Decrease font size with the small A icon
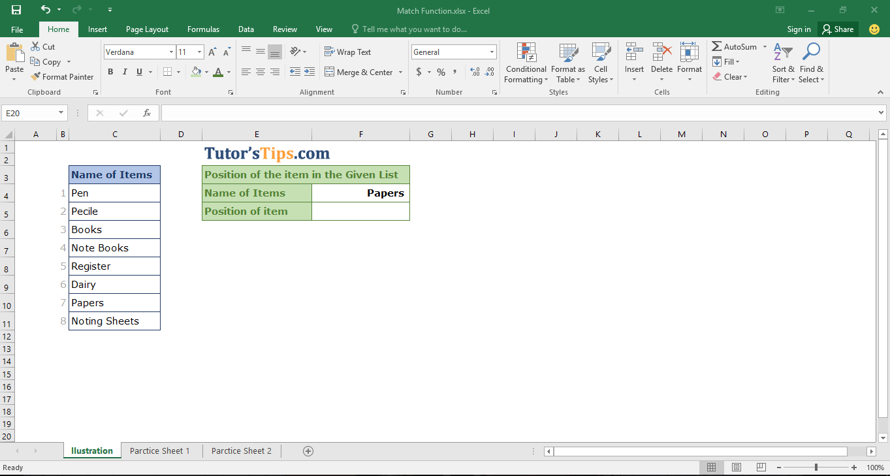The height and width of the screenshot is (476, 890). [227, 52]
